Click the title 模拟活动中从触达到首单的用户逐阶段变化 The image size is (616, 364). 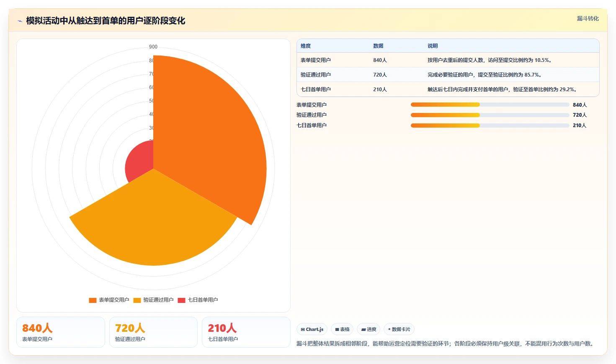tap(106, 21)
